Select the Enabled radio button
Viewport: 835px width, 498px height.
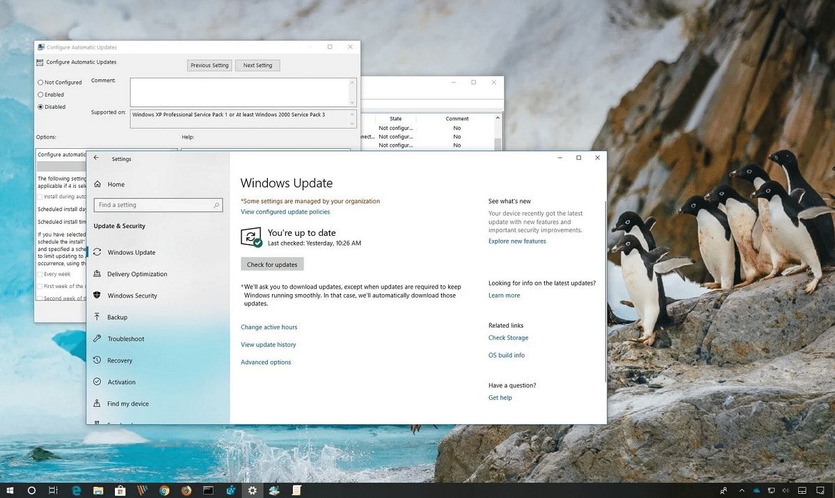click(x=40, y=95)
